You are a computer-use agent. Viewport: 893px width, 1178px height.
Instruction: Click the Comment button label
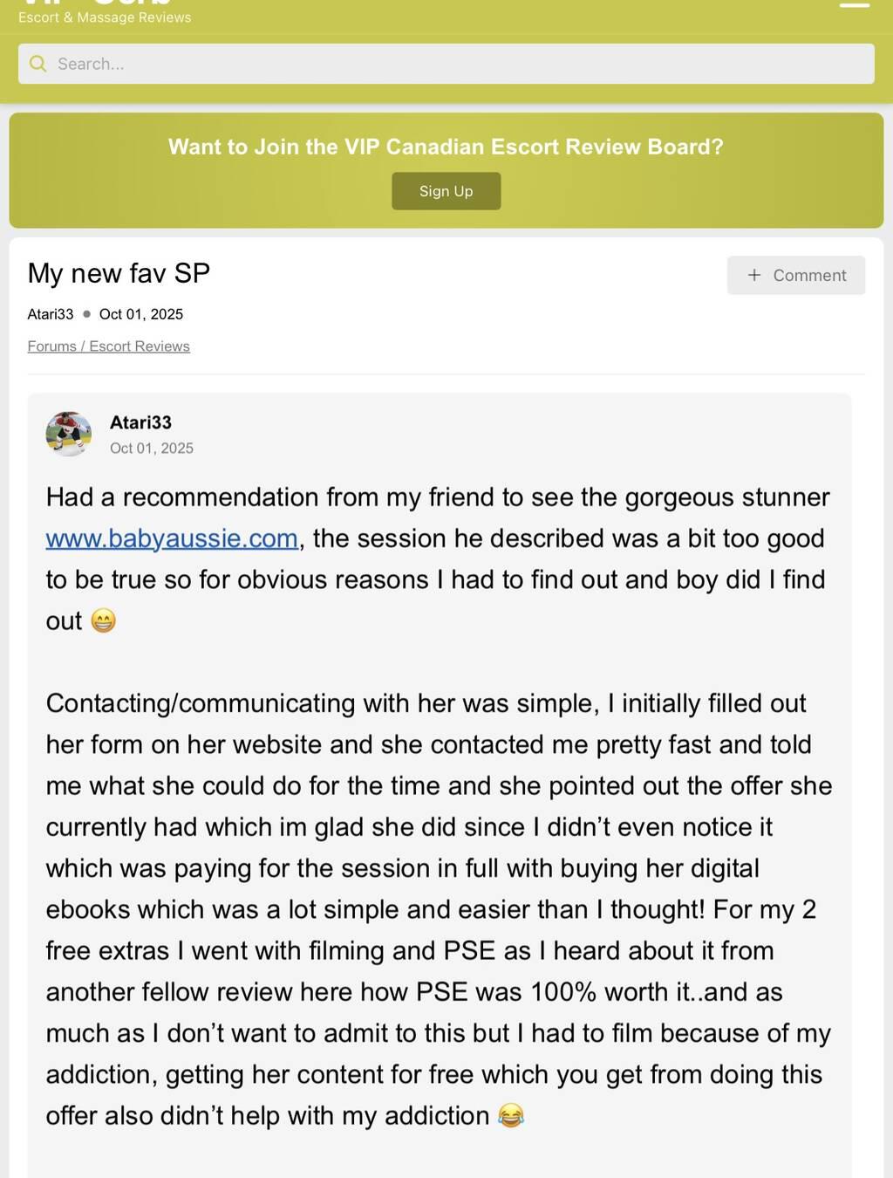click(x=809, y=276)
